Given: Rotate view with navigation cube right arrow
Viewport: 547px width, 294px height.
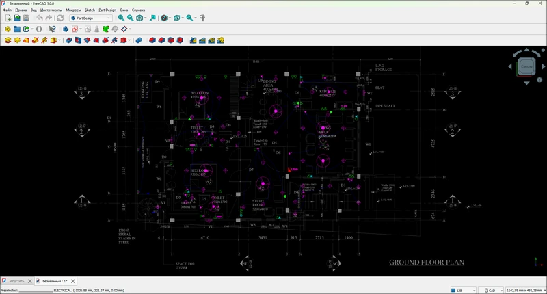Looking at the screenshot, I should click(x=544, y=66).
